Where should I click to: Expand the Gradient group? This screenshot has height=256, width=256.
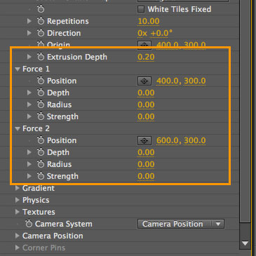(x=17, y=188)
